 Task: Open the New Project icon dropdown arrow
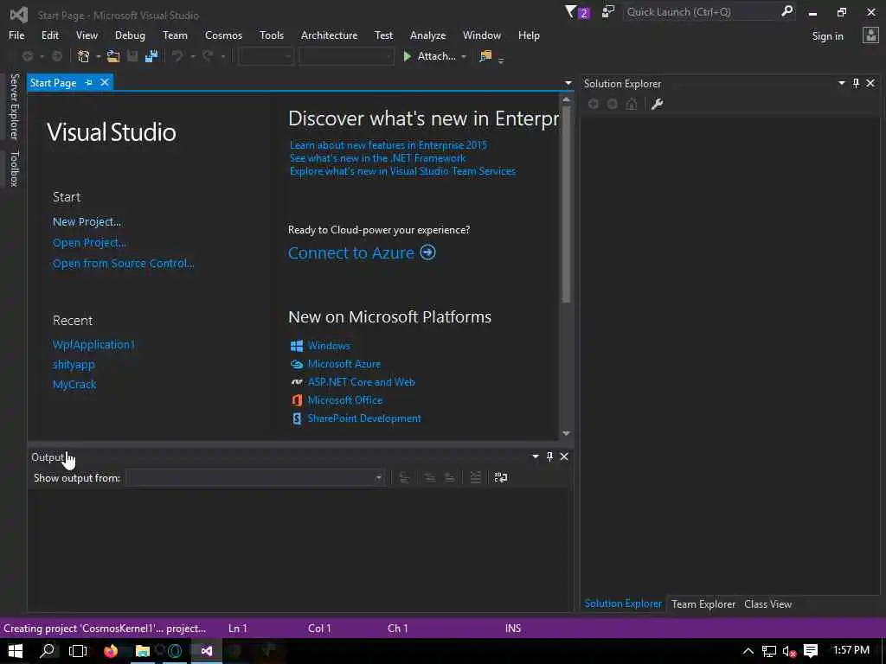(98, 56)
